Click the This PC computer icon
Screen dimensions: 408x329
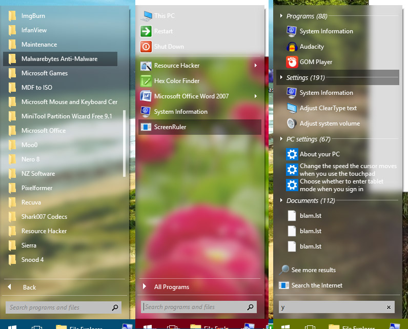146,16
